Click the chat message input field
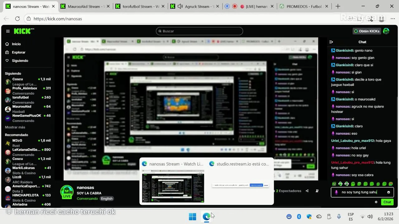The image size is (399, 224). [x=362, y=192]
